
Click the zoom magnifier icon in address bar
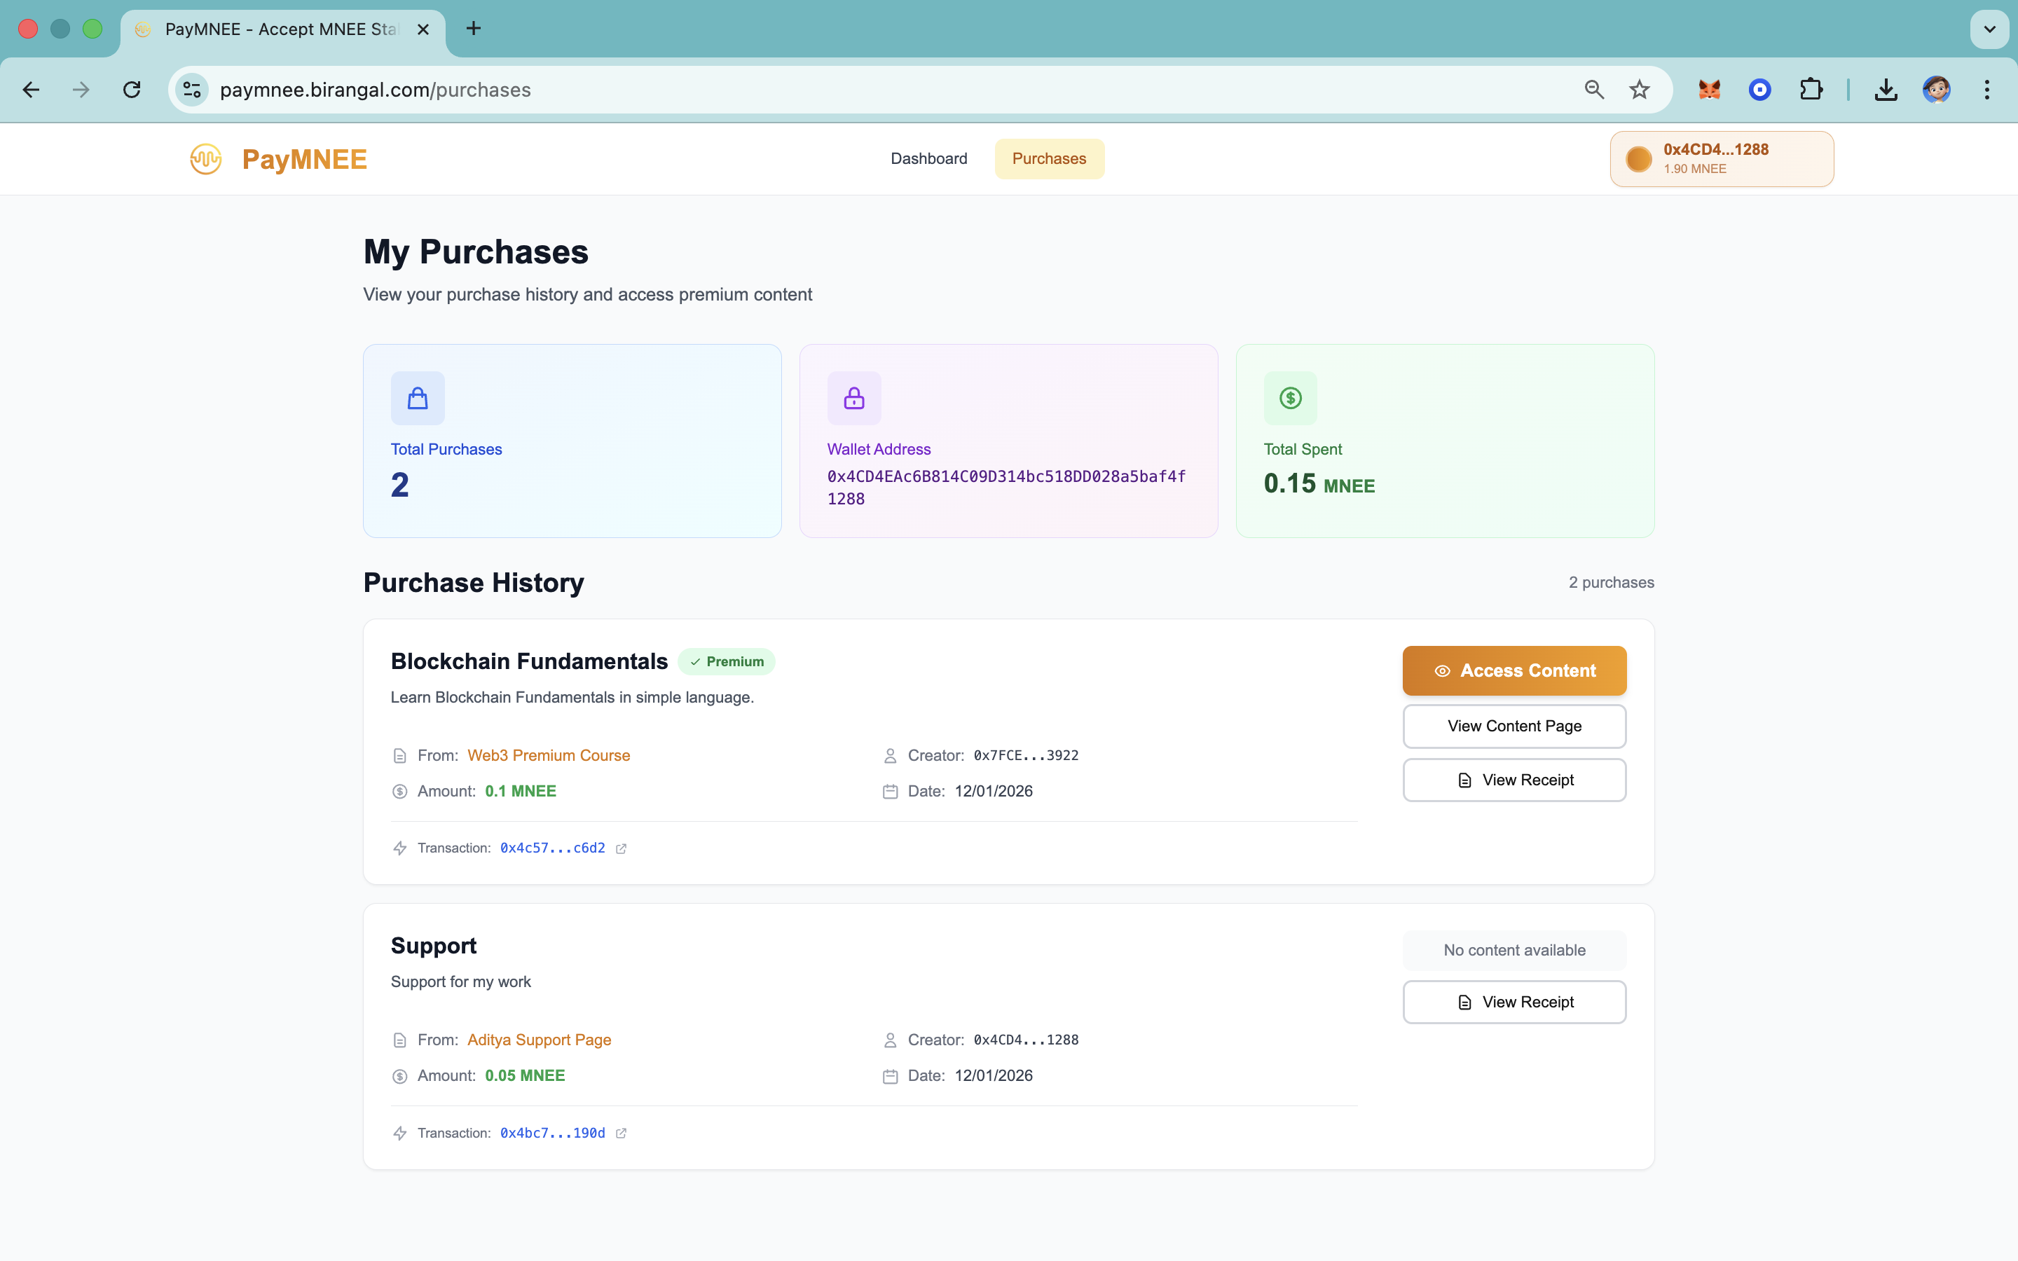(x=1593, y=89)
